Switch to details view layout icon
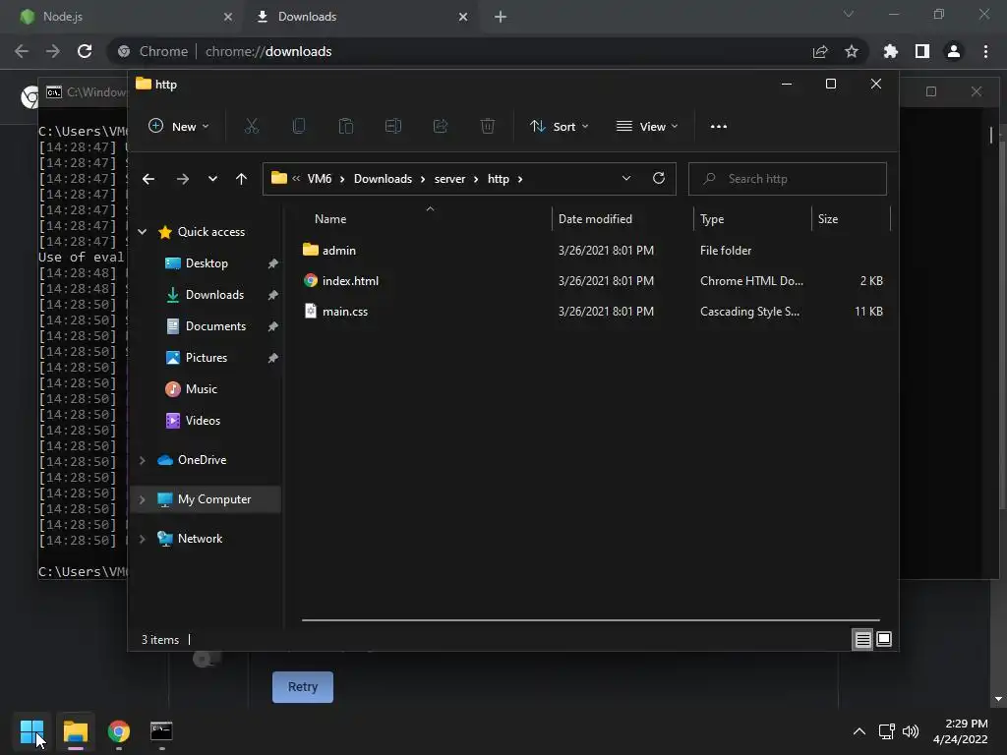 [862, 639]
